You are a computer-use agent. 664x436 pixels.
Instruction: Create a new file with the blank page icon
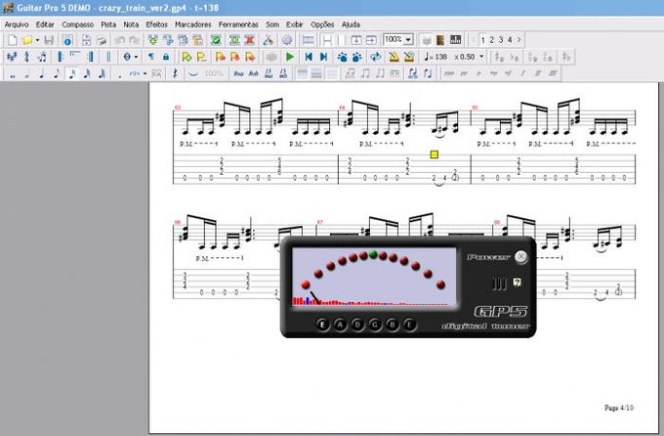(13, 40)
